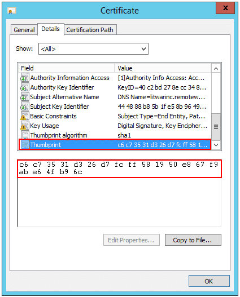The width and height of the screenshot is (240, 297).
Task: Click the Subject Alternative Name row icon
Action: [x=25, y=97]
